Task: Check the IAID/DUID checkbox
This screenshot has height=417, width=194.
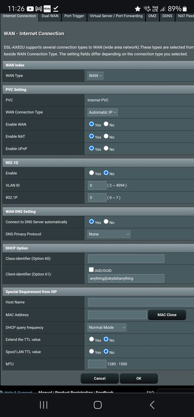Action: pos(91,270)
